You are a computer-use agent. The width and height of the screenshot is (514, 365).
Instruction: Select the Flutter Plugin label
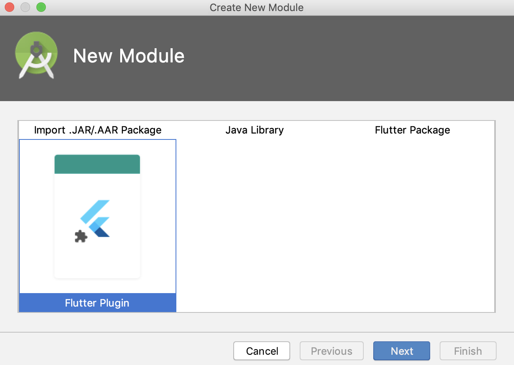point(97,303)
